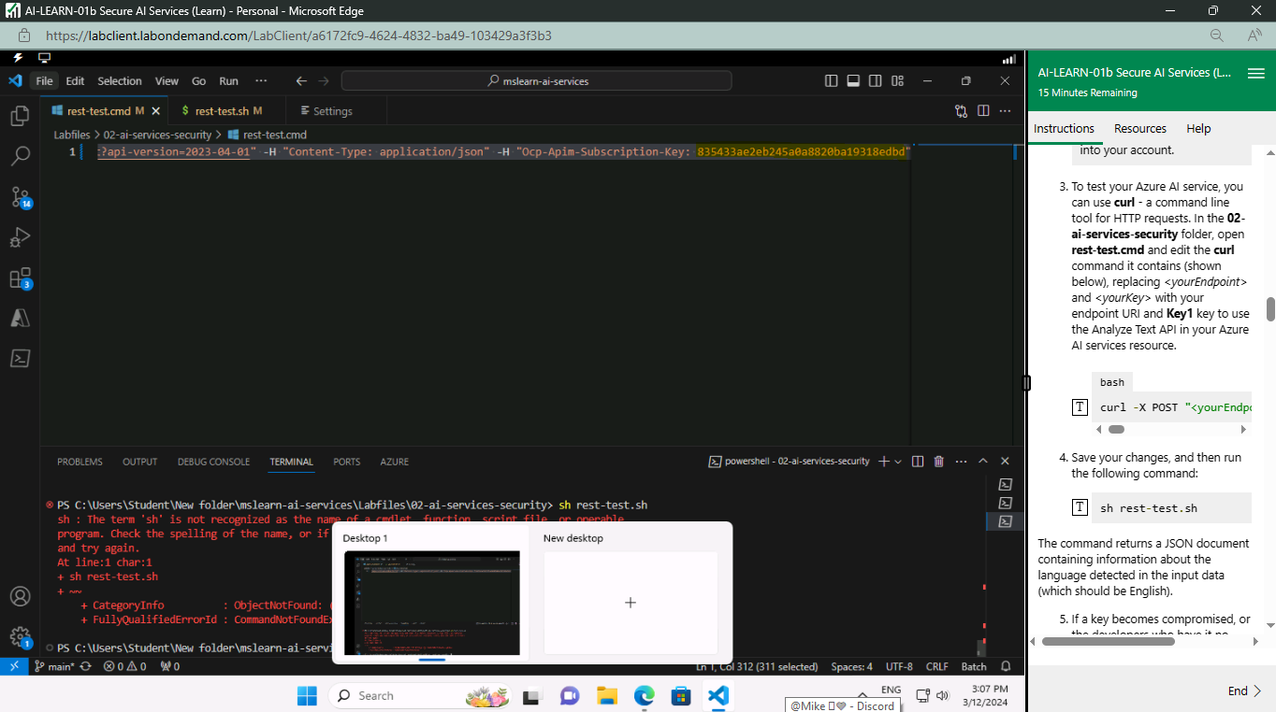Screen dimensions: 1276x712
Task: Create a new terminal with plus icon
Action: pos(884,461)
